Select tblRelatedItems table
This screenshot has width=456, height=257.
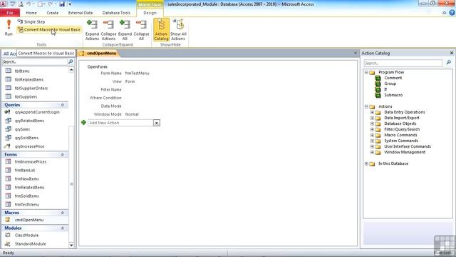29,79
